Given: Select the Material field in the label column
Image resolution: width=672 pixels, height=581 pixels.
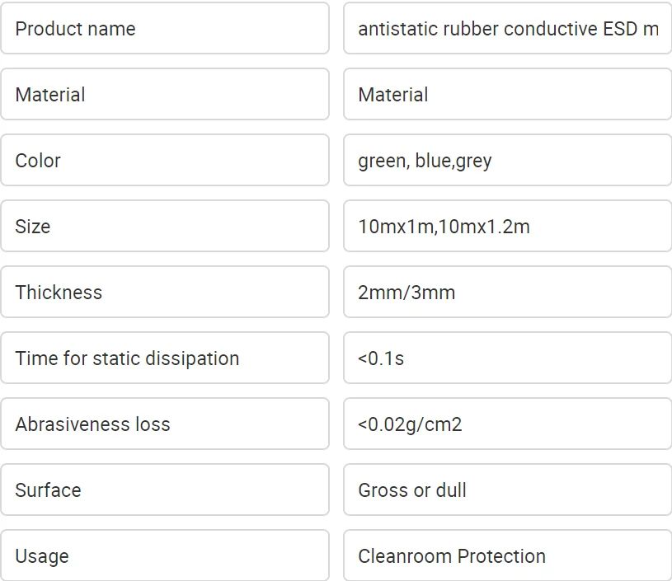Looking at the screenshot, I should [165, 95].
